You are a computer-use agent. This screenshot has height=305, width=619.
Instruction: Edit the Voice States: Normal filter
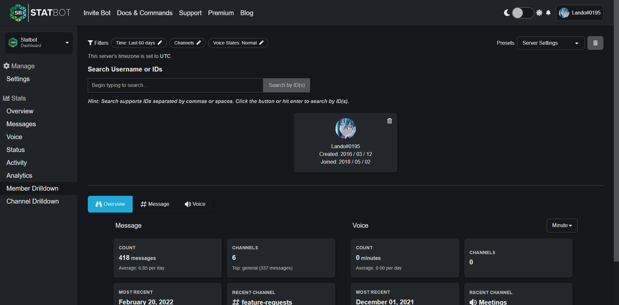tap(238, 43)
